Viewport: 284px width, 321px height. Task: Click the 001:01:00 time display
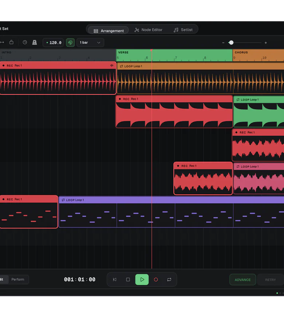click(x=80, y=279)
